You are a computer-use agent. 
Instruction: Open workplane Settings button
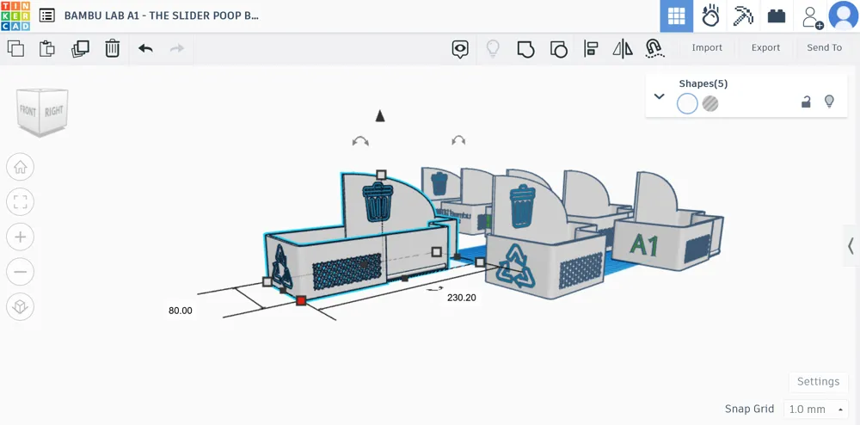(x=818, y=382)
